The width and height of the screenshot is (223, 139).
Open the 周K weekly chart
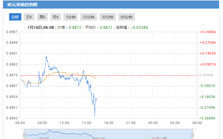(42, 17)
